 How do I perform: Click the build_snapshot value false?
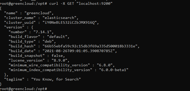click(57, 56)
